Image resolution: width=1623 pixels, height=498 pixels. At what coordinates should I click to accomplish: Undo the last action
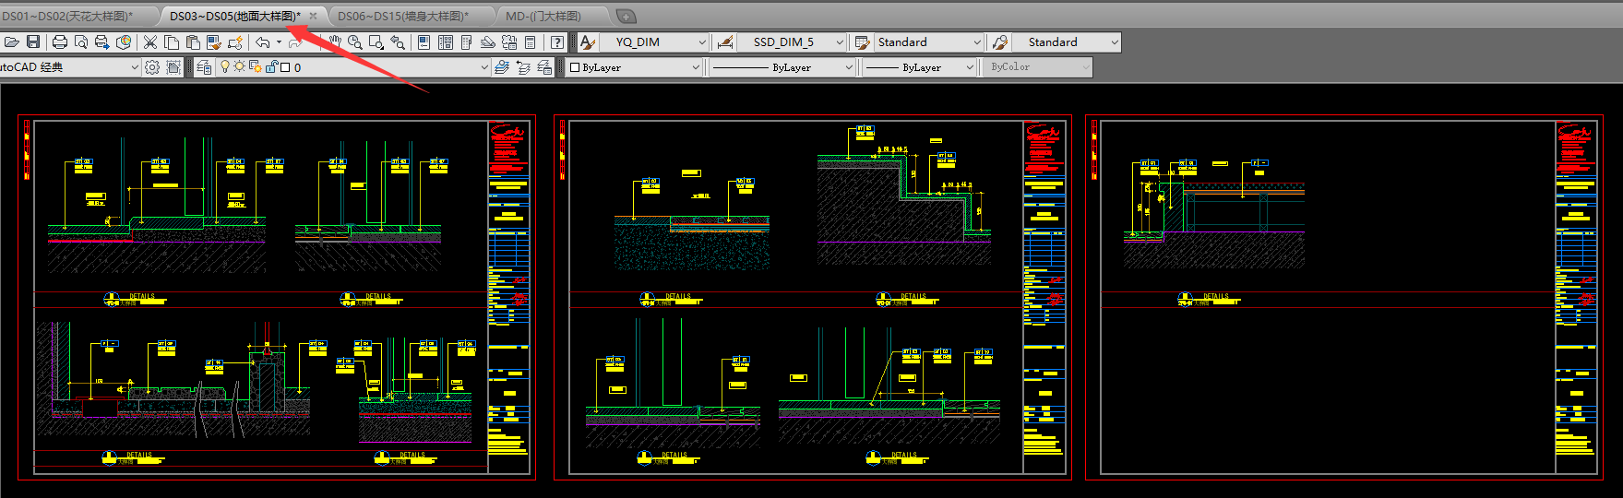[x=263, y=42]
